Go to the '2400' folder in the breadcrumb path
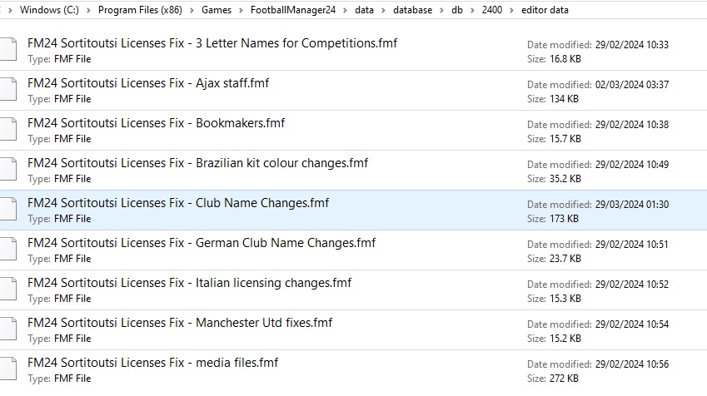The height and width of the screenshot is (396, 707). [x=492, y=10]
